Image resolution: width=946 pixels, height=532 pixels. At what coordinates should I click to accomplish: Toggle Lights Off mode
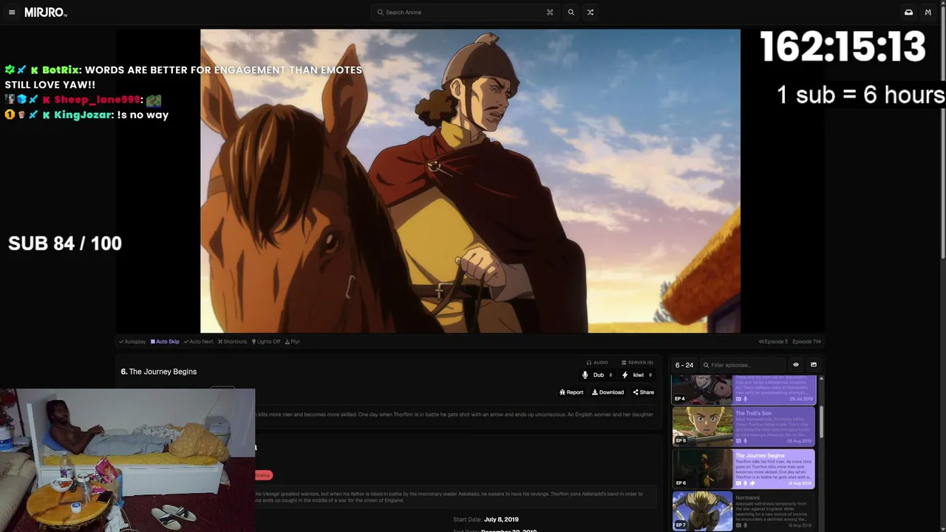pos(266,341)
